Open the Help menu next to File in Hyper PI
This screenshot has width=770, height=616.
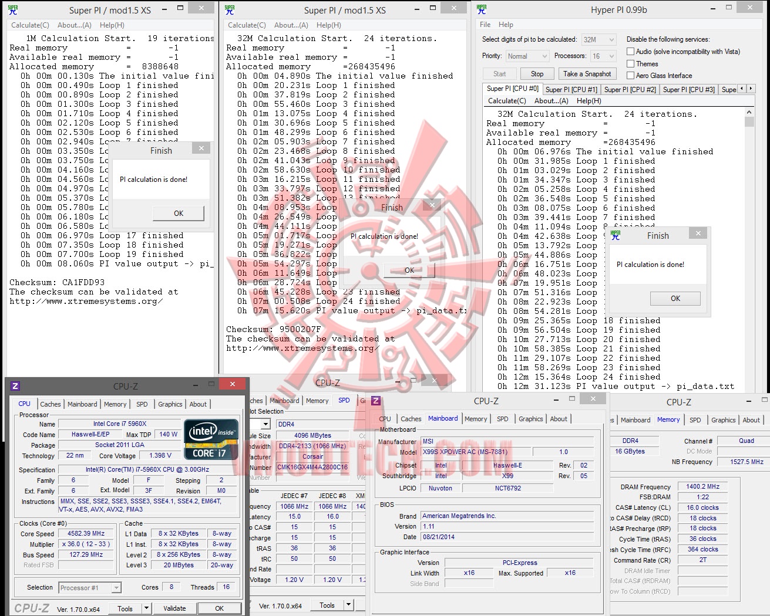click(x=506, y=25)
